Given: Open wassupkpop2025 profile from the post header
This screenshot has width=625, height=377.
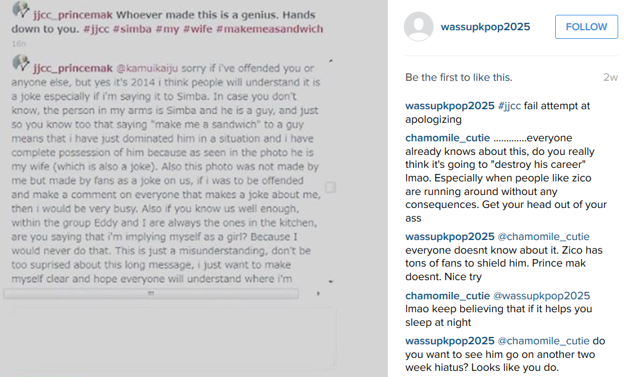Looking at the screenshot, I should pyautogui.click(x=485, y=27).
